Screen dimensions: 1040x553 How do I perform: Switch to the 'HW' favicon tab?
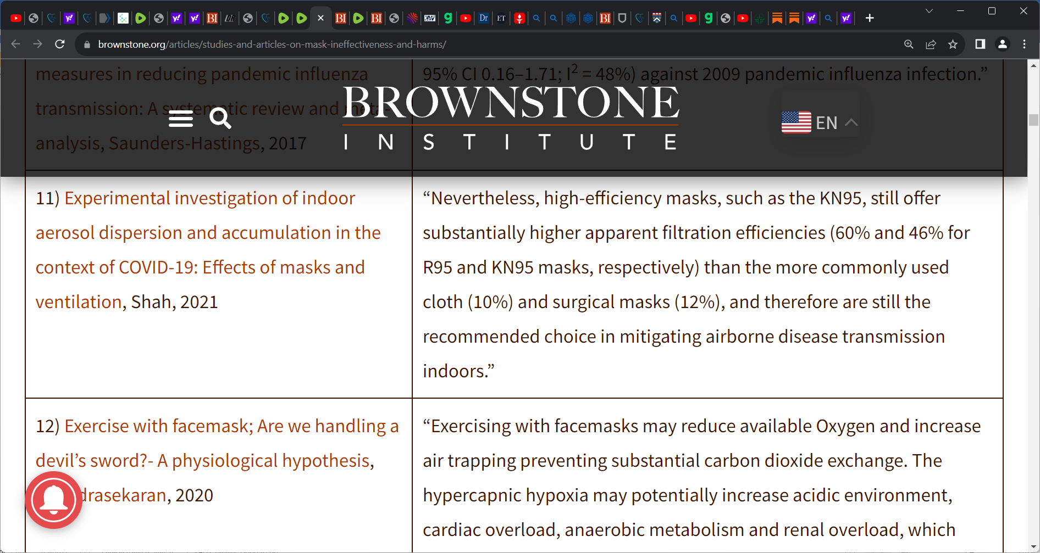tap(430, 18)
